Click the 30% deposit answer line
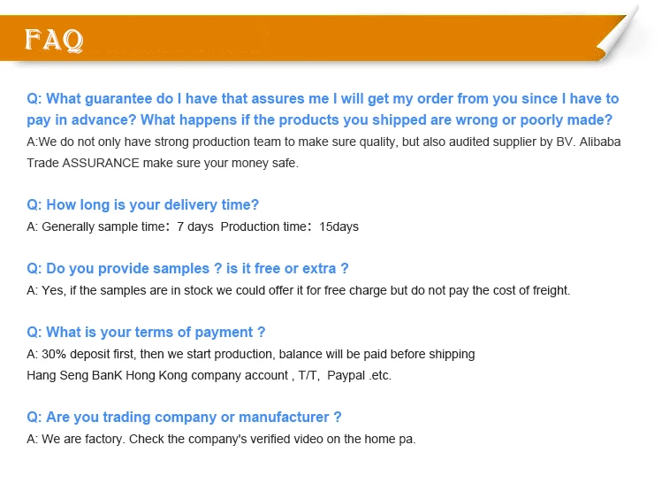Screen dimensions: 662x491 [250, 354]
